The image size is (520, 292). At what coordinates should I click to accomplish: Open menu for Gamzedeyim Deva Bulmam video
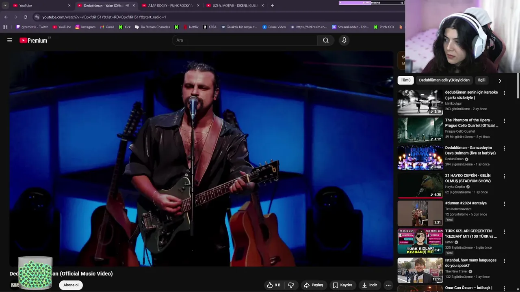(x=504, y=148)
